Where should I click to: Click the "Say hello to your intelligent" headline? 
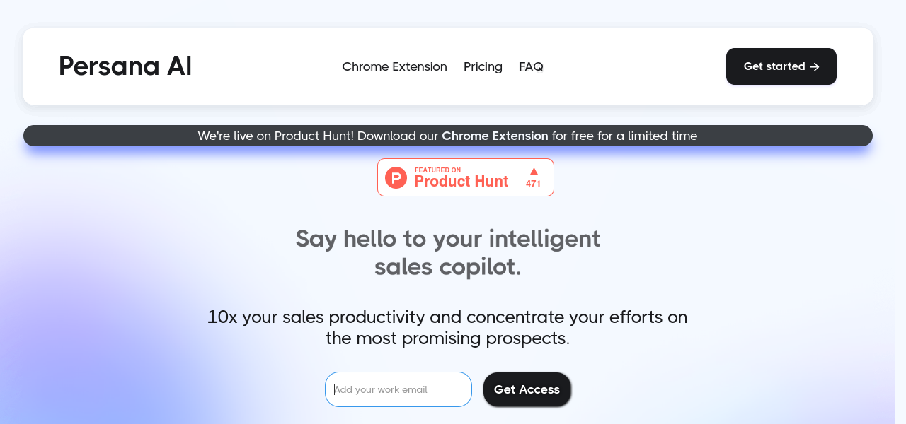pyautogui.click(x=447, y=239)
